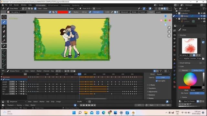This screenshot has width=207, height=116.
Task: Click the header red brush color swatch
Action: pos(63,12)
